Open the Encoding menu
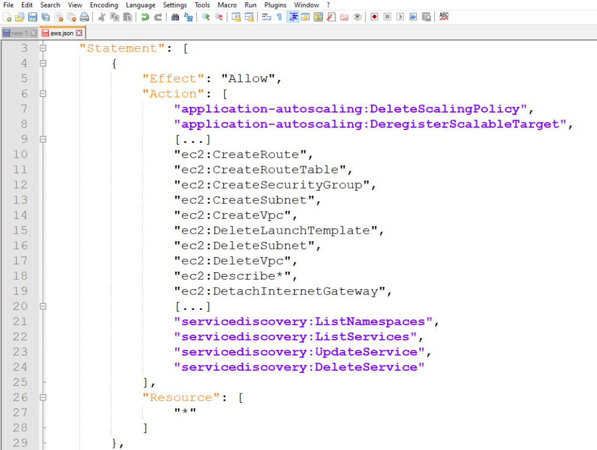Image resolution: width=597 pixels, height=450 pixels. tap(104, 5)
